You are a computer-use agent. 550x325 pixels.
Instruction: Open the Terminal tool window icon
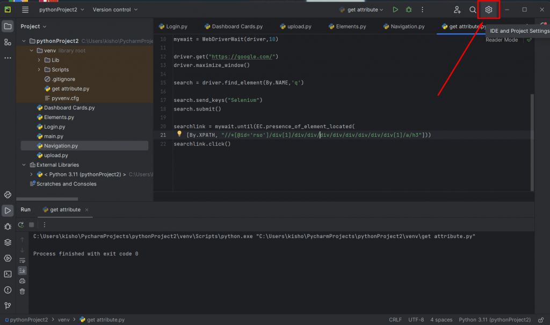click(x=8, y=274)
